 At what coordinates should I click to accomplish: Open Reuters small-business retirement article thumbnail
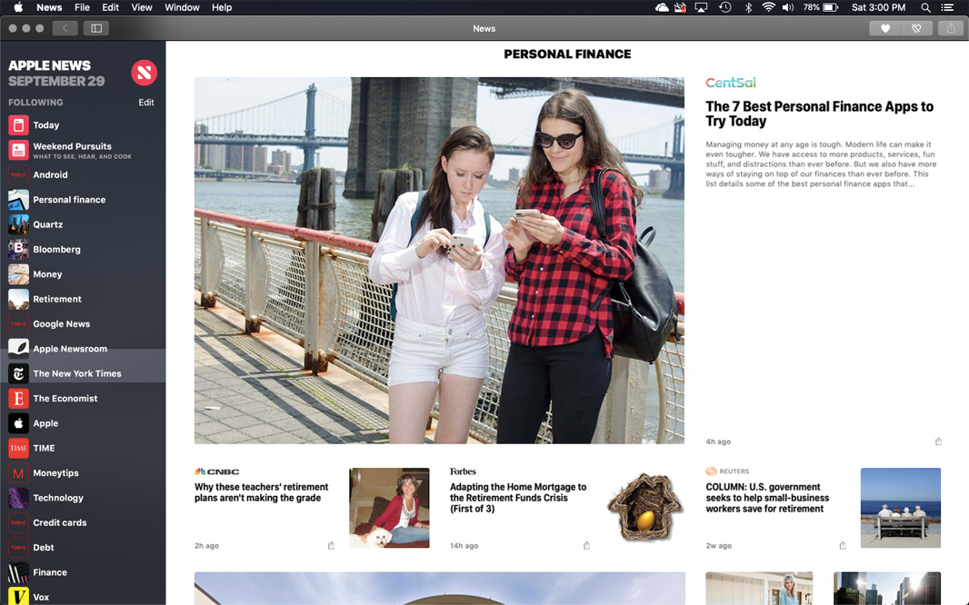click(900, 508)
